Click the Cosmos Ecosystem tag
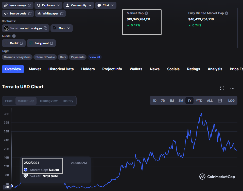This screenshot has height=191, width=243. point(17,57)
